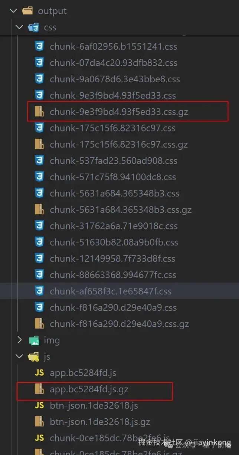Click archive icon of chunk-9e3f9bd4.93f5ed33.css.gz
Viewport: 239px width, 455px height.
pos(39,112)
